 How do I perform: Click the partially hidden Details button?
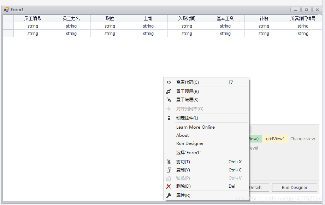click(259, 187)
